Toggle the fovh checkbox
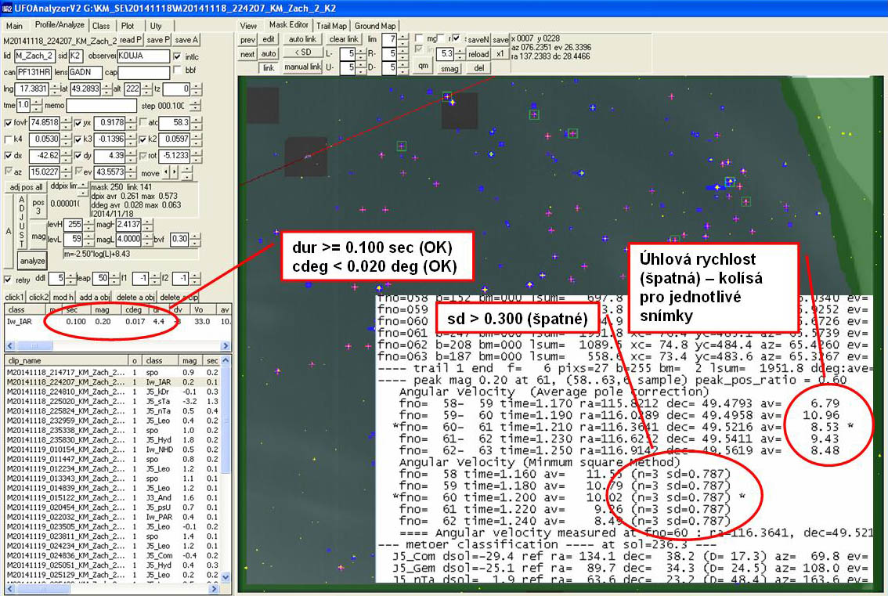This screenshot has width=888, height=596. pyautogui.click(x=8, y=123)
